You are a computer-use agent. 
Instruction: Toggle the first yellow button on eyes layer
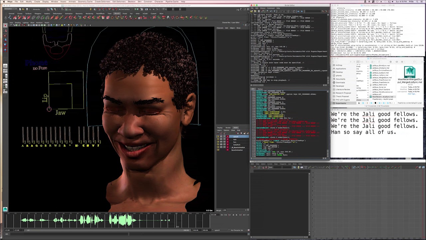(x=218, y=140)
